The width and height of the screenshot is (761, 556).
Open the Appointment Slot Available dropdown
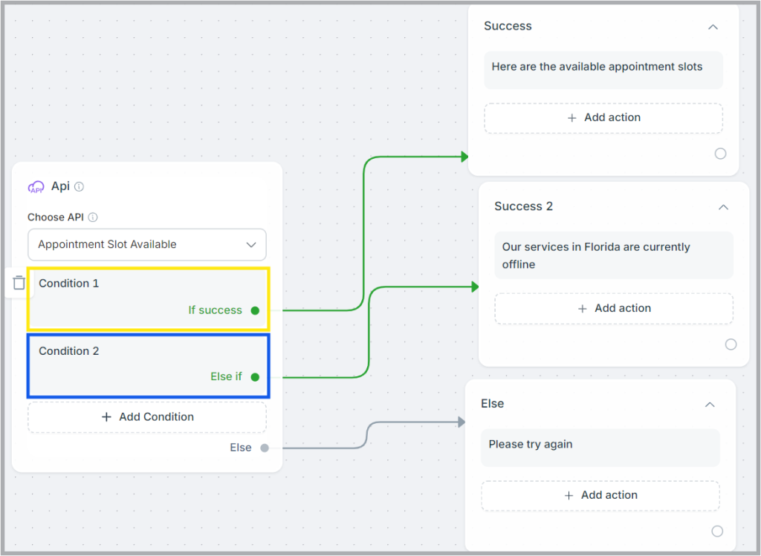click(147, 244)
